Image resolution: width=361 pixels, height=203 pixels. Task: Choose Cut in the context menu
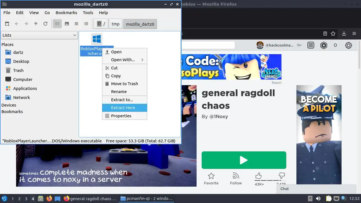125,68
